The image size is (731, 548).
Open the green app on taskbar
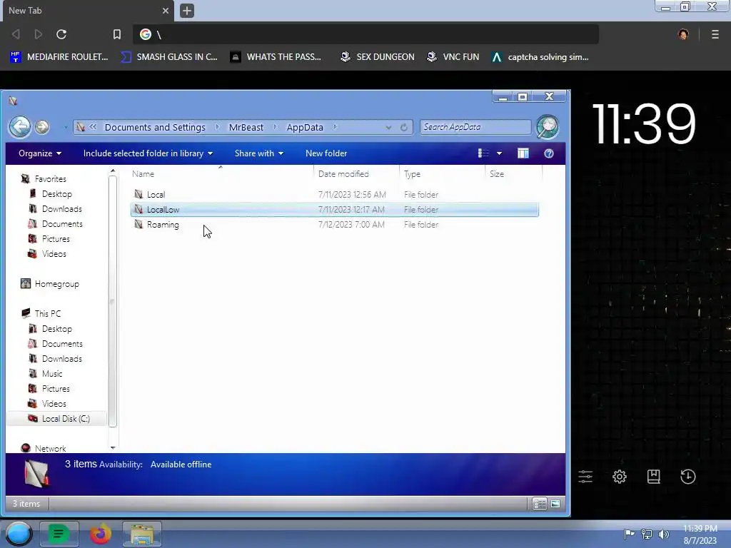59,534
